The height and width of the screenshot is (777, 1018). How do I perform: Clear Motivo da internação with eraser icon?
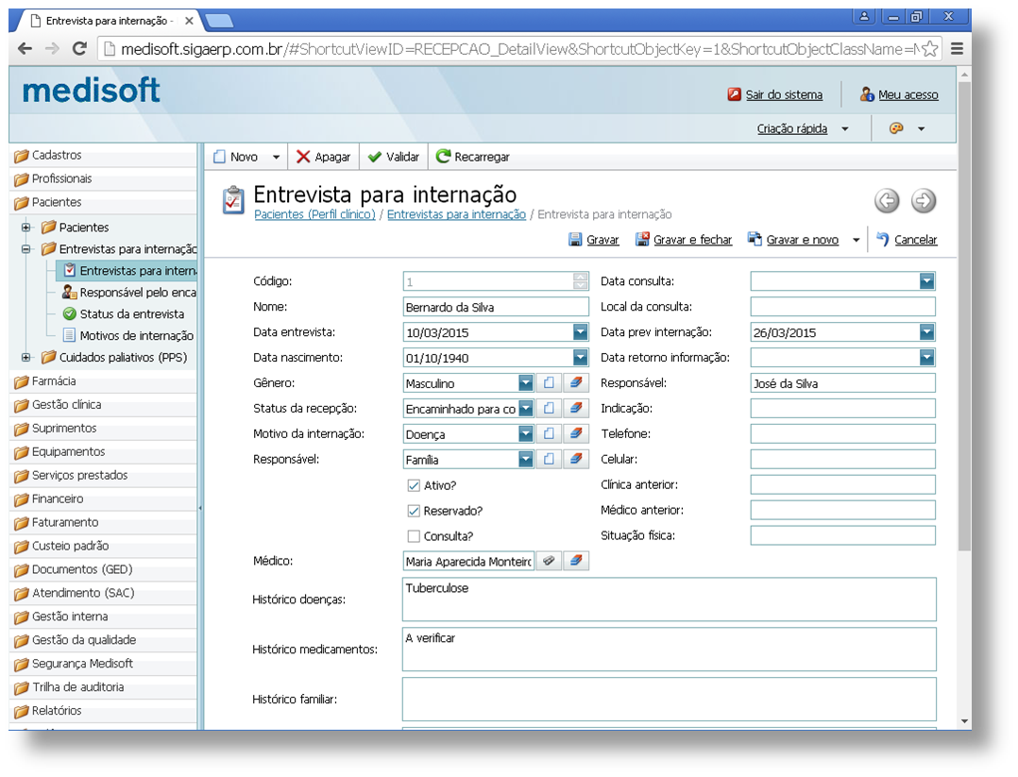576,433
